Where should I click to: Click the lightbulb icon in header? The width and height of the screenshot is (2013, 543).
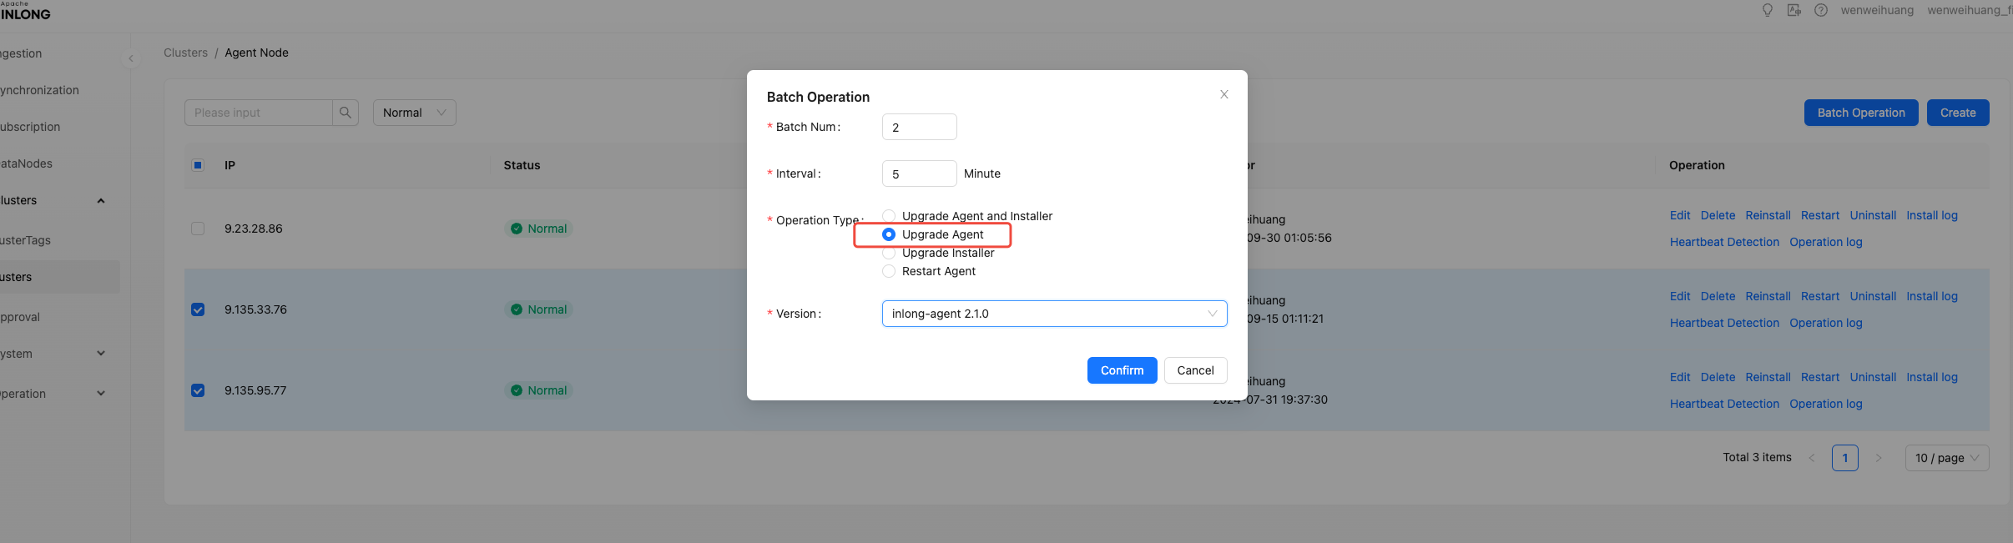coord(1767,10)
